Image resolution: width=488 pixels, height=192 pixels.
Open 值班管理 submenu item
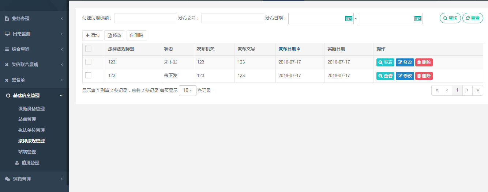(x=30, y=163)
